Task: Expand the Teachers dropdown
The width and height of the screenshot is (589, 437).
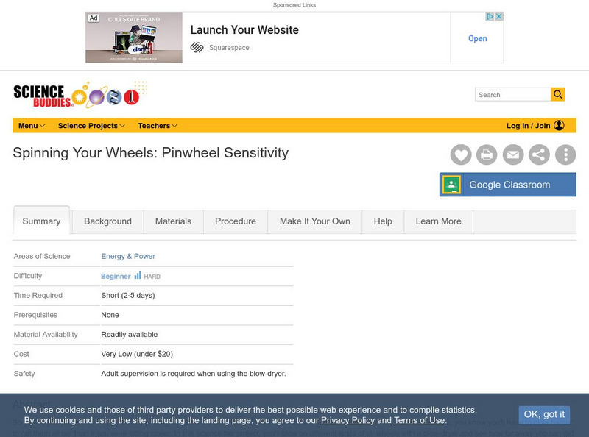Action: pyautogui.click(x=158, y=126)
